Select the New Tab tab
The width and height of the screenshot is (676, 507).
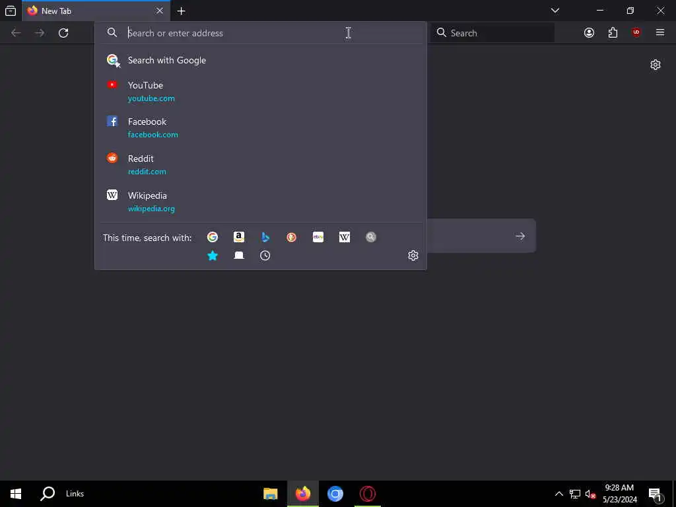click(x=96, y=11)
